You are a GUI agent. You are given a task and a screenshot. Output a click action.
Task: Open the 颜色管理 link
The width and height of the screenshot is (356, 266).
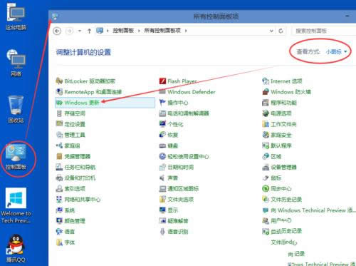coord(75,221)
